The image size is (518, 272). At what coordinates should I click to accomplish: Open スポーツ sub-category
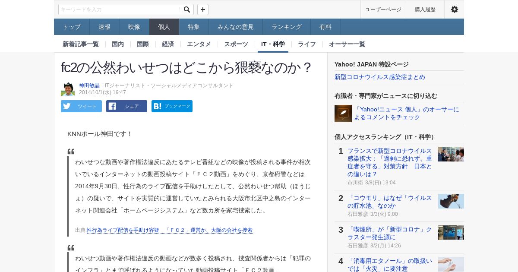[x=236, y=44]
